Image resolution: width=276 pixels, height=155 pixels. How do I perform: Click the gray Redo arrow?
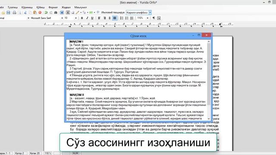pos(51,12)
